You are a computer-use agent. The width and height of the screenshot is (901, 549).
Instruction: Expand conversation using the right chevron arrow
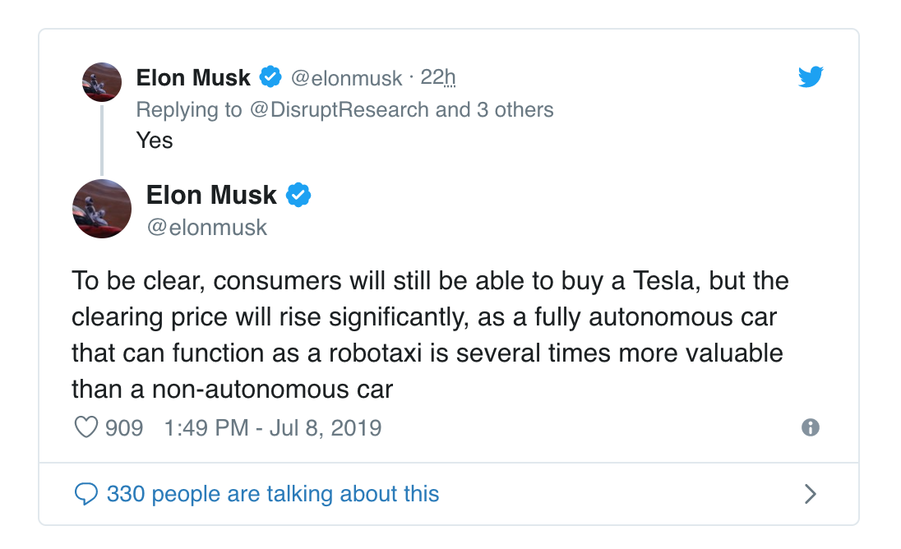[x=811, y=493]
